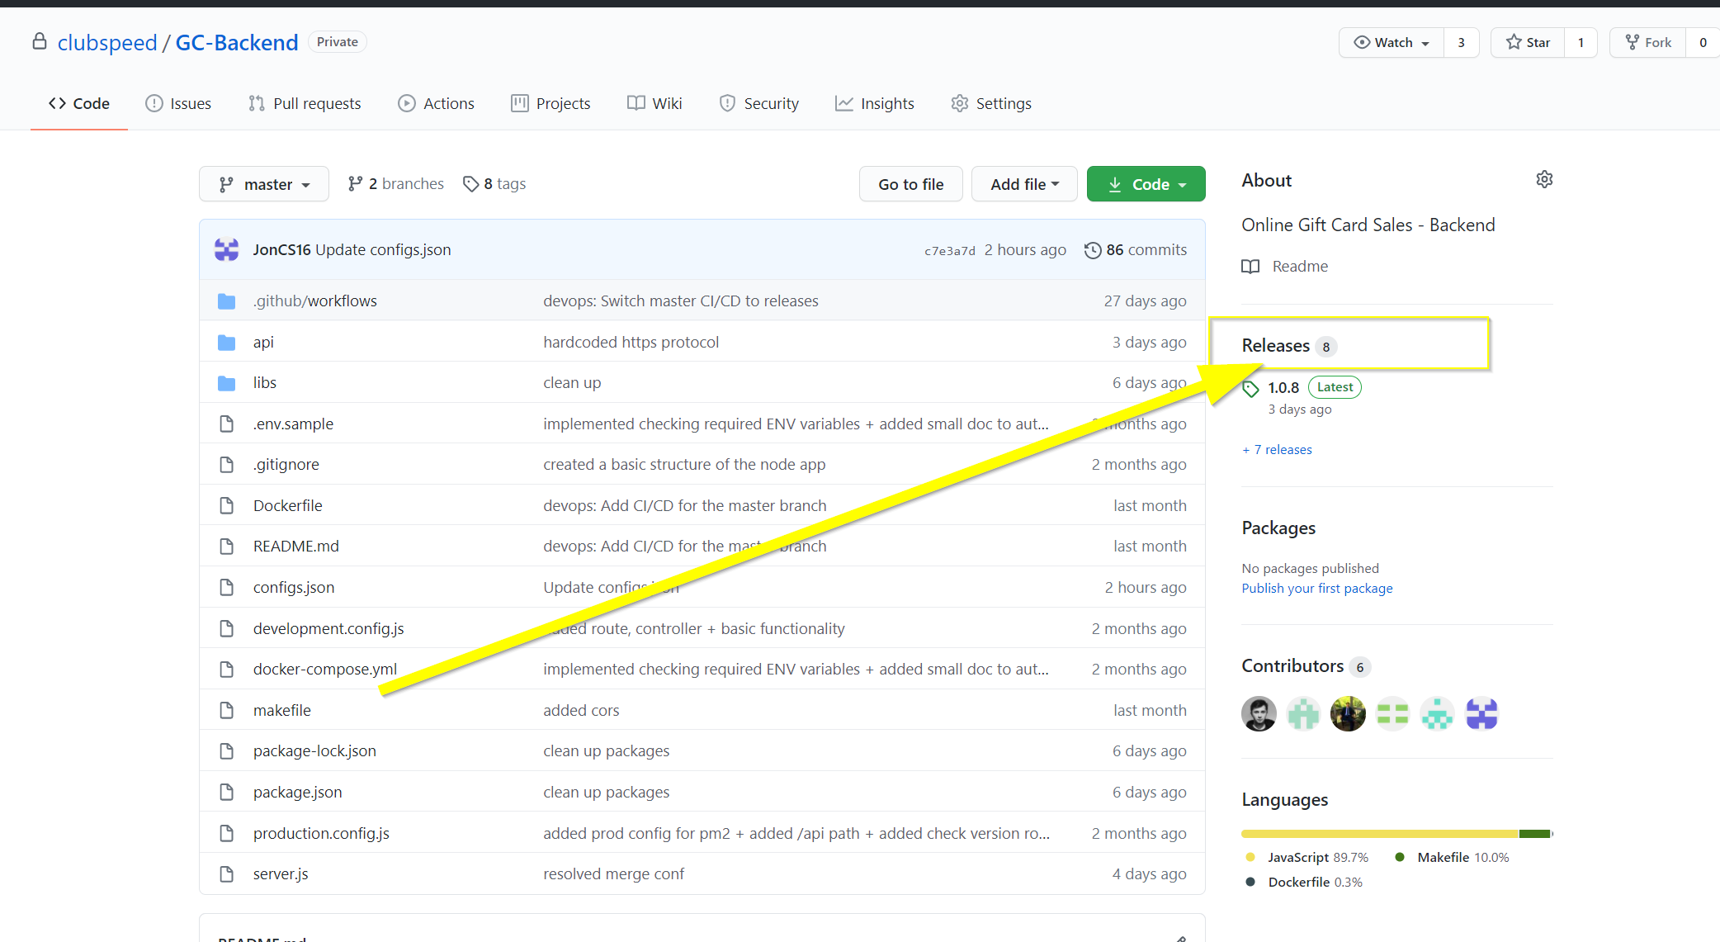Filter by JavaScript 89.7% language
This screenshot has width=1720, height=942.
pyautogui.click(x=1307, y=858)
